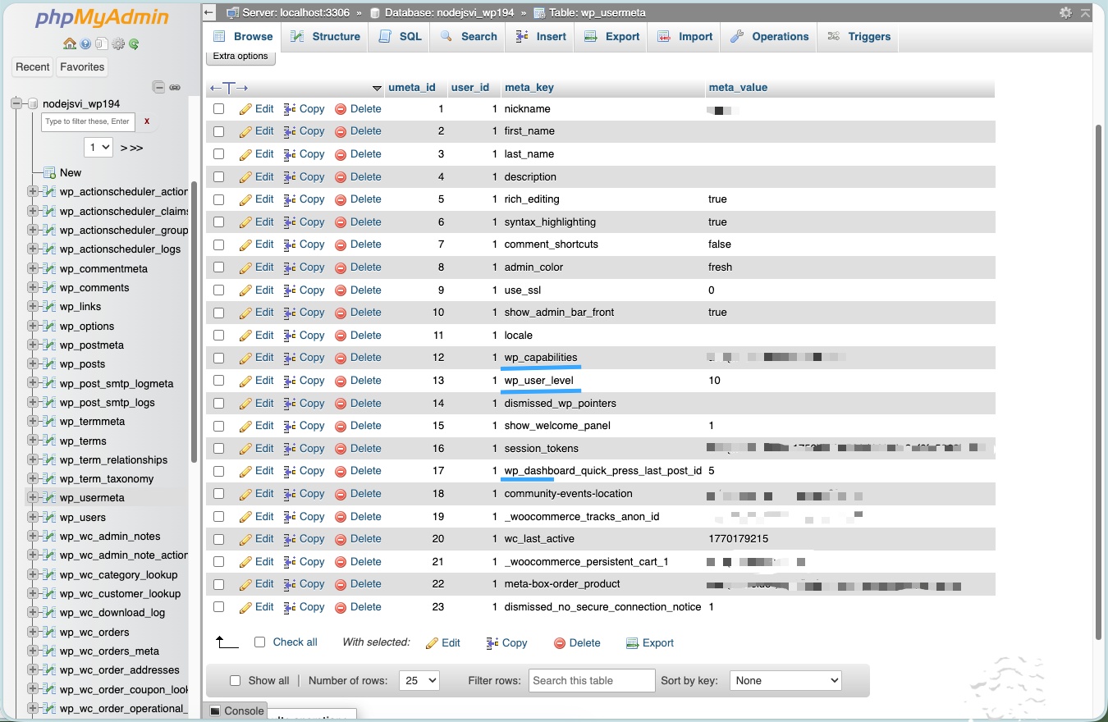The height and width of the screenshot is (722, 1108).
Task: Select checkbox for nickname row
Action: click(x=219, y=109)
